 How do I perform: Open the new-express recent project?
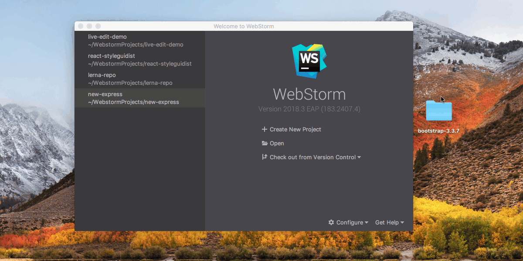140,98
